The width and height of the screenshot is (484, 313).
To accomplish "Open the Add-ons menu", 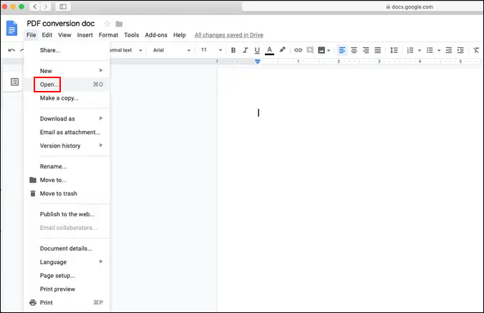I will 156,35.
